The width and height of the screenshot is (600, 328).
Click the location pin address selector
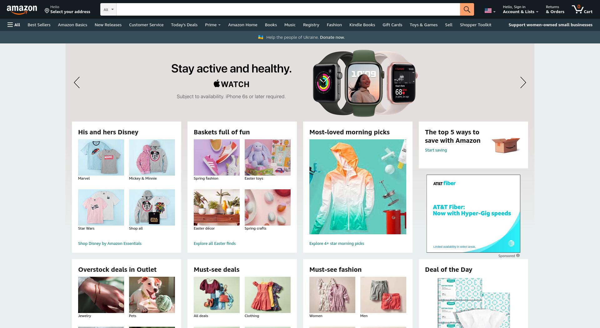point(67,9)
